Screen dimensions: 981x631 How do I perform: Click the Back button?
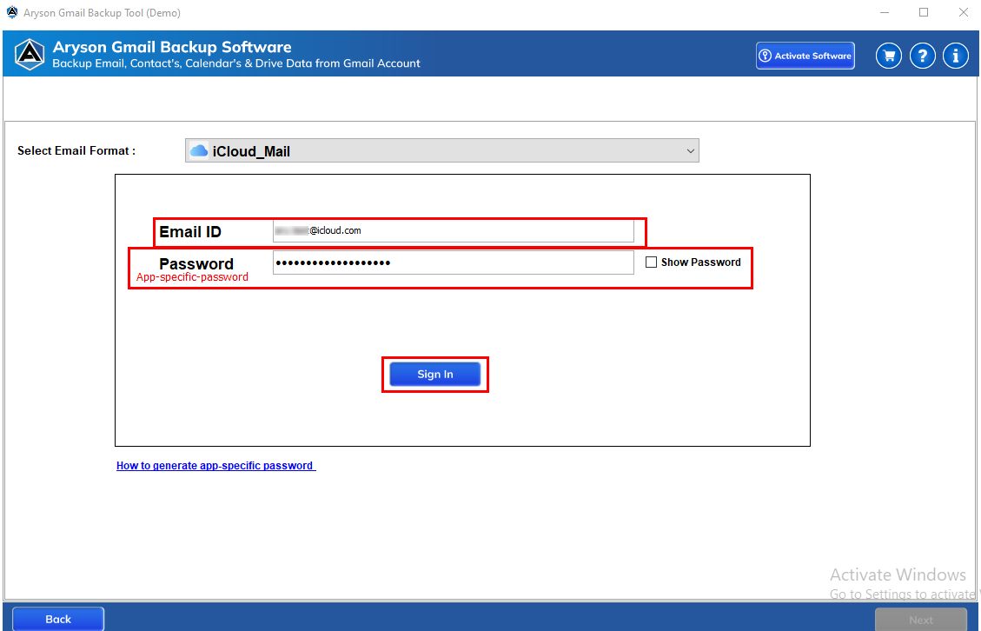click(58, 619)
